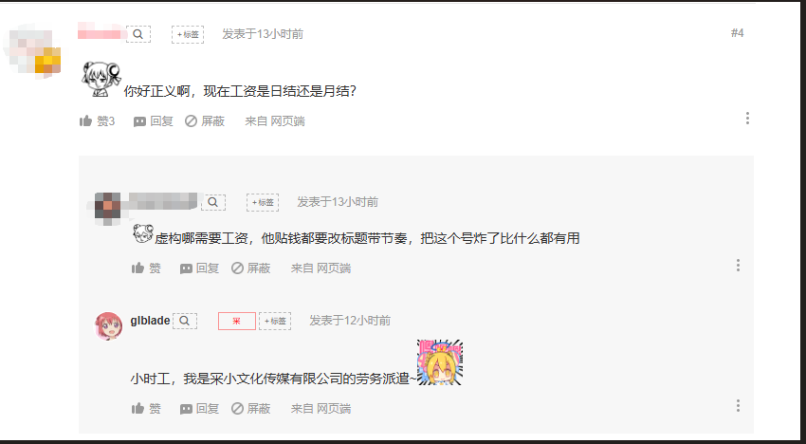Click the search icon beside glblade's username
Image resolution: width=806 pixels, height=444 pixels.
coord(185,321)
